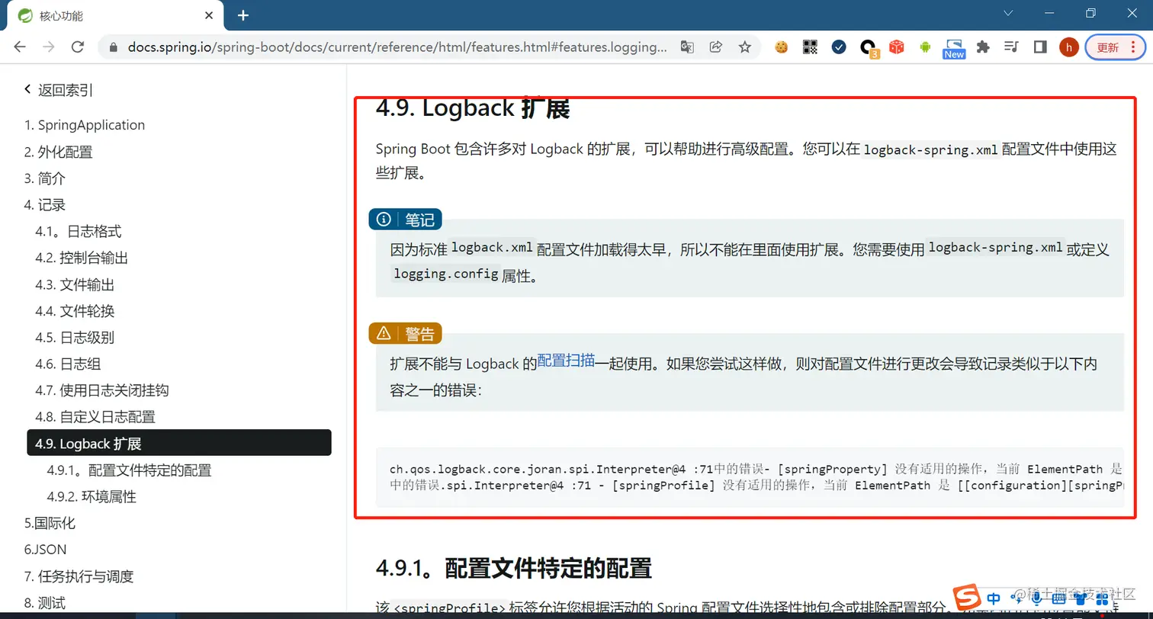Go back using the browser back arrow
The width and height of the screenshot is (1153, 619).
(x=20, y=47)
